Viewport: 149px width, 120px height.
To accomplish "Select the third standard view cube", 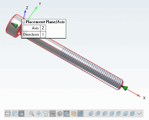I will click(x=105, y=114).
